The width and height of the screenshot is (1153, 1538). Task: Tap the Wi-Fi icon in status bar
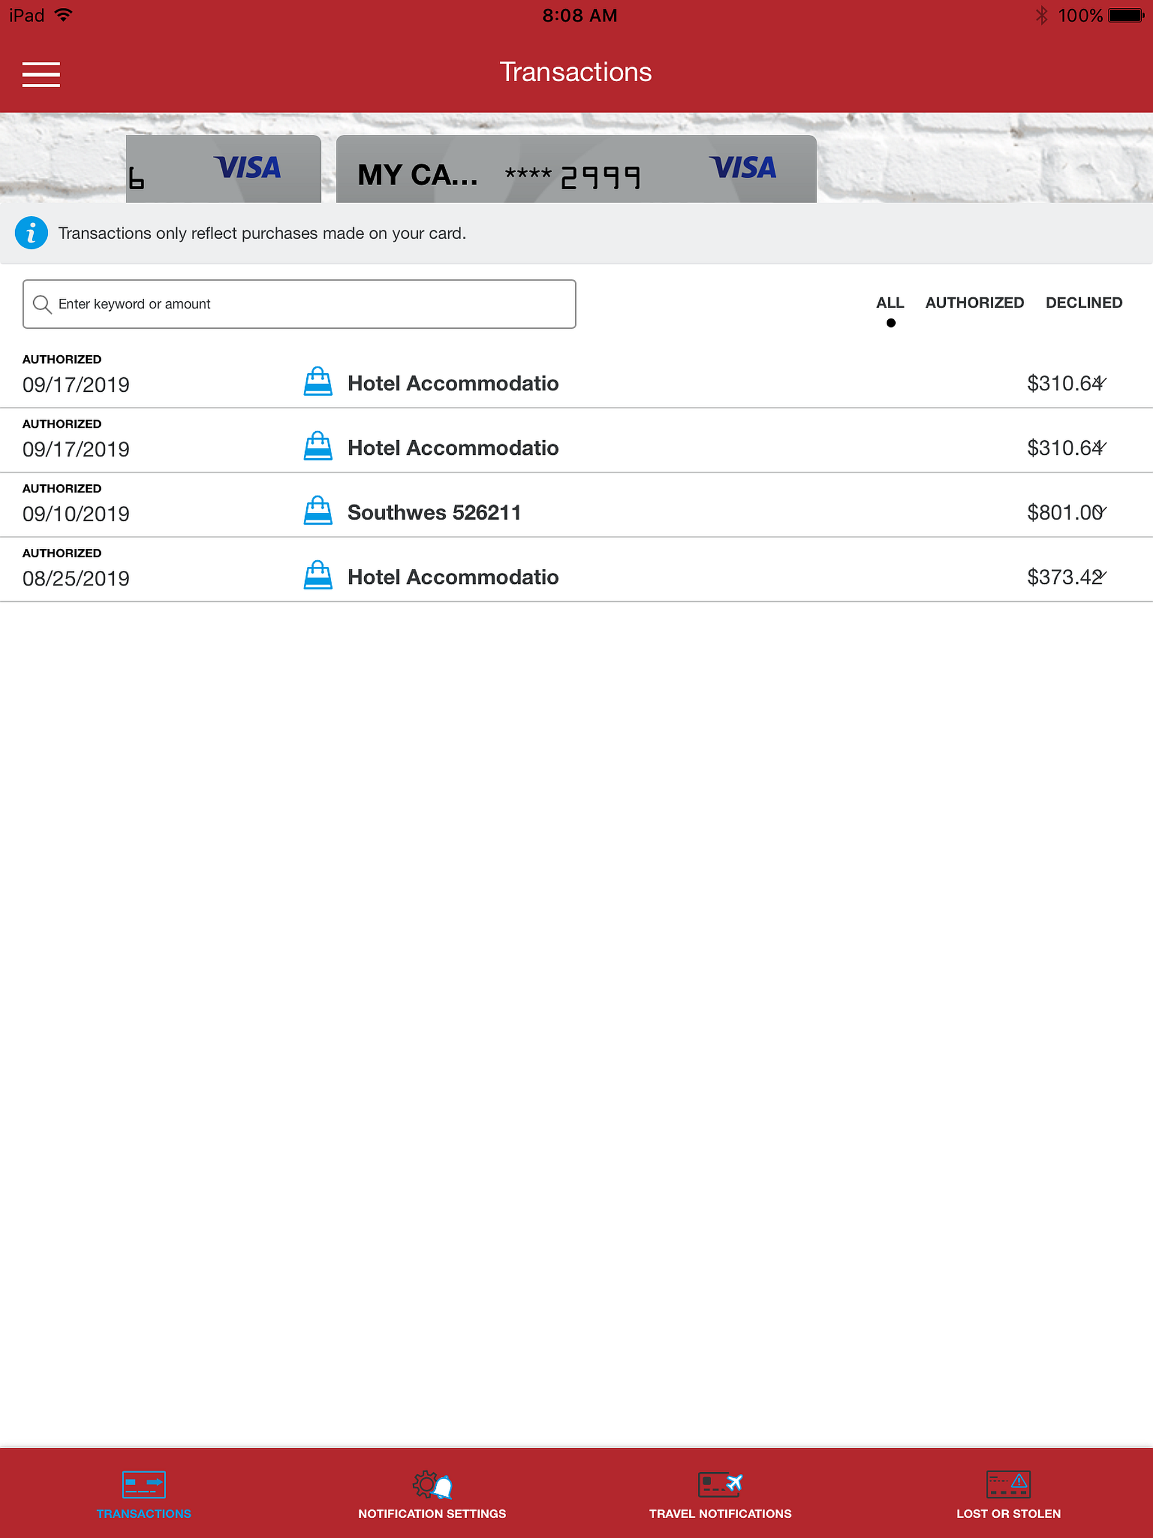tap(63, 15)
